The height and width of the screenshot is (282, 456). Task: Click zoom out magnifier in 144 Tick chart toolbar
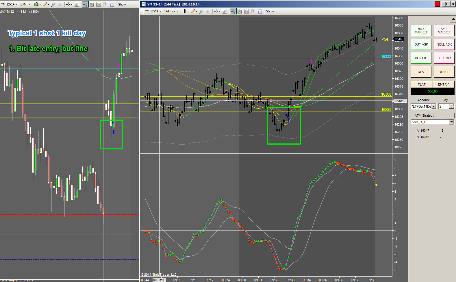(x=208, y=11)
